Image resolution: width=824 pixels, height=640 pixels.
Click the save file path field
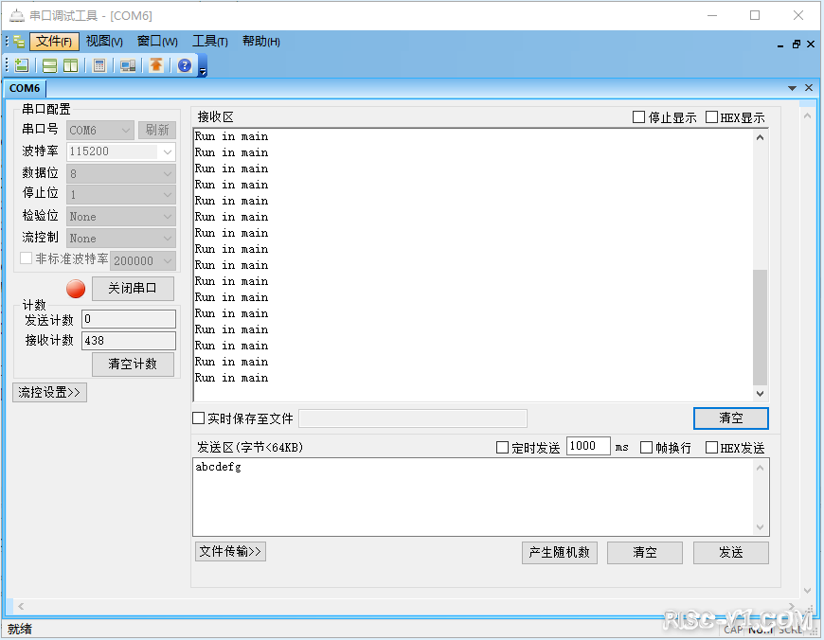pos(413,418)
